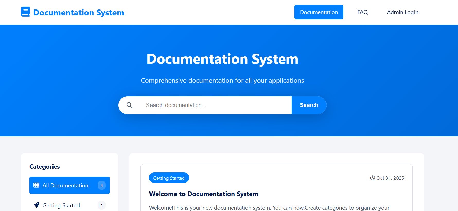The width and height of the screenshot is (458, 211).
Task: Click the hero title Documentation System
Action: 222,59
